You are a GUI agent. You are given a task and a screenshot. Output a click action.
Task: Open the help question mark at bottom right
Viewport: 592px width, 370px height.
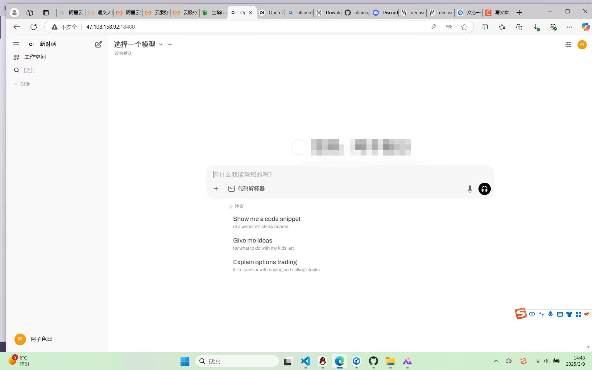point(588,348)
